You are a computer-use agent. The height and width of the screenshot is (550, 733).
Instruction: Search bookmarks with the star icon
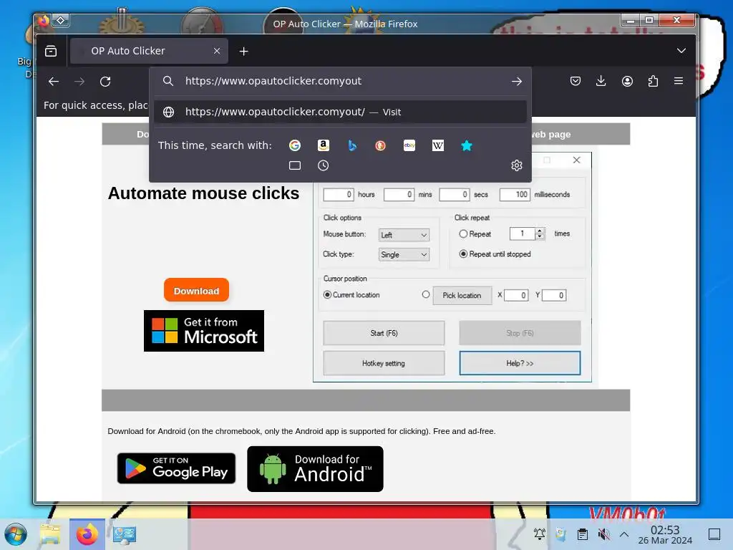467,145
